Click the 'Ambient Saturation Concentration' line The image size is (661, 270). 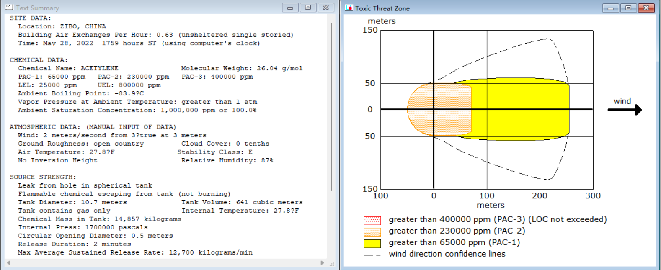(137, 110)
